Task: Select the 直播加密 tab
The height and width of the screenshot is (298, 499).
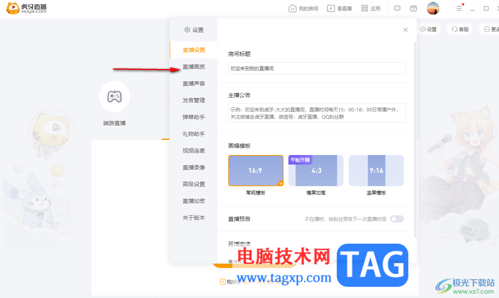Action: 194,201
